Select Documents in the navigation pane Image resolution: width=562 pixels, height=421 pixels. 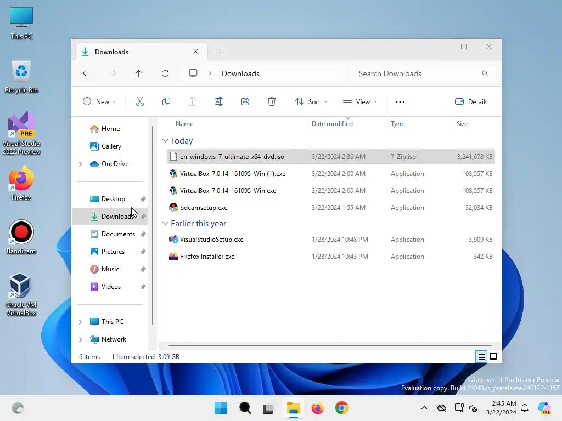(x=110, y=234)
